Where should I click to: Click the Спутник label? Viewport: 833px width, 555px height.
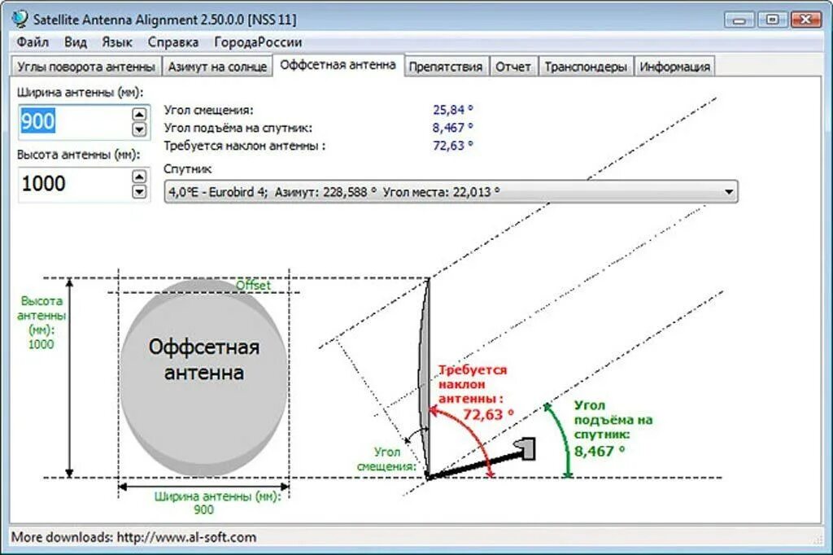(188, 169)
